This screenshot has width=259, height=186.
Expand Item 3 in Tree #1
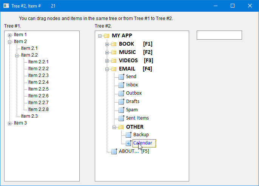click(x=9, y=123)
